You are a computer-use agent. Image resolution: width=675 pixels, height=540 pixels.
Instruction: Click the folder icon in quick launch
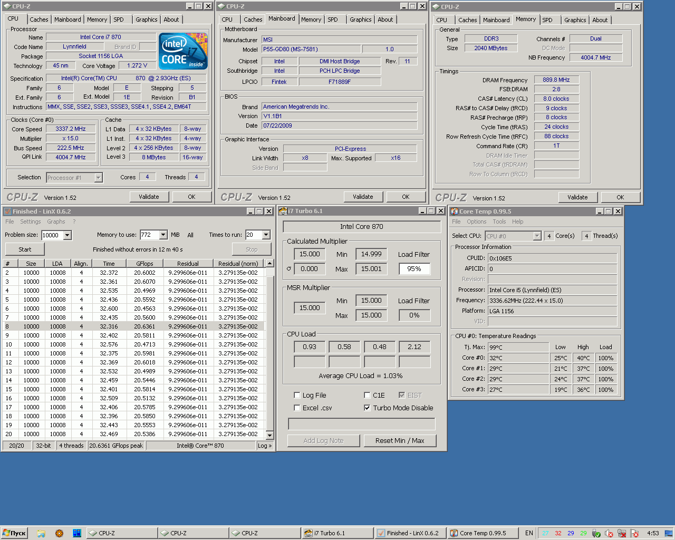[x=41, y=533]
